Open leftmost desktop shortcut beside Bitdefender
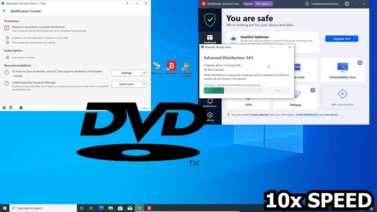Screen dimensions: 377x212 157,68
